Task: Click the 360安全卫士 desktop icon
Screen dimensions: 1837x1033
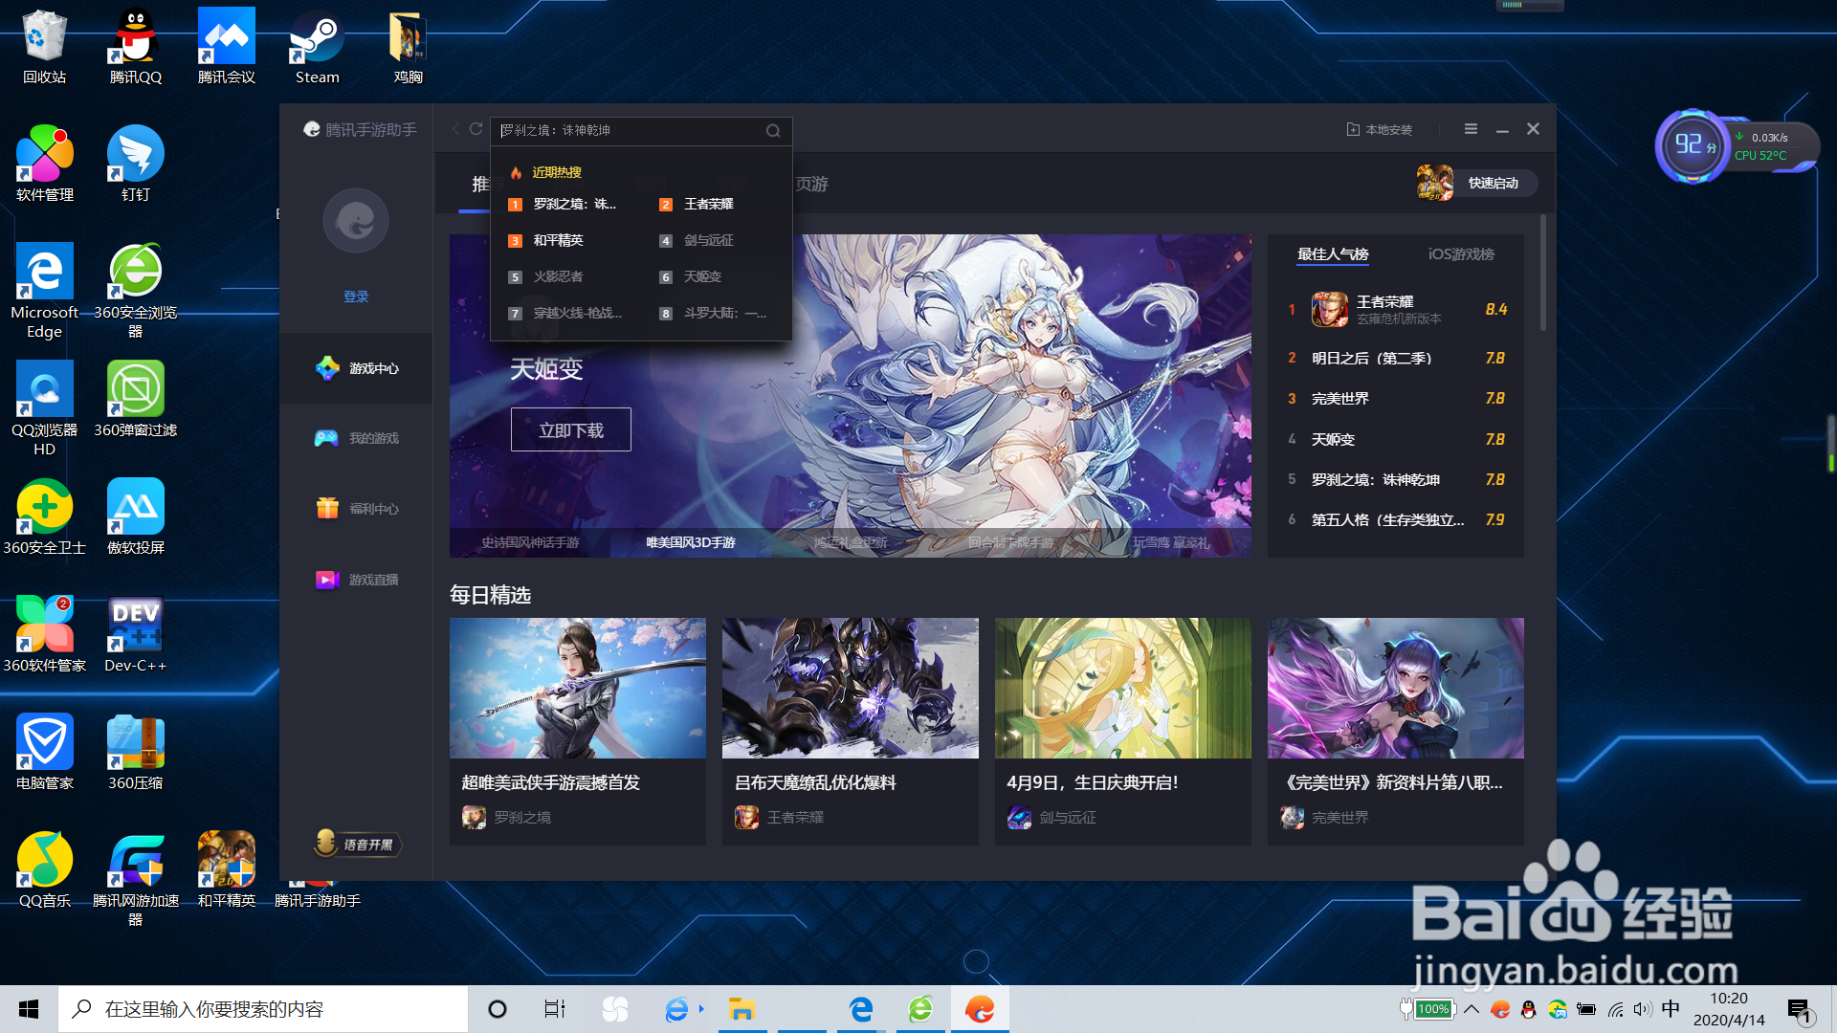Action: click(45, 516)
